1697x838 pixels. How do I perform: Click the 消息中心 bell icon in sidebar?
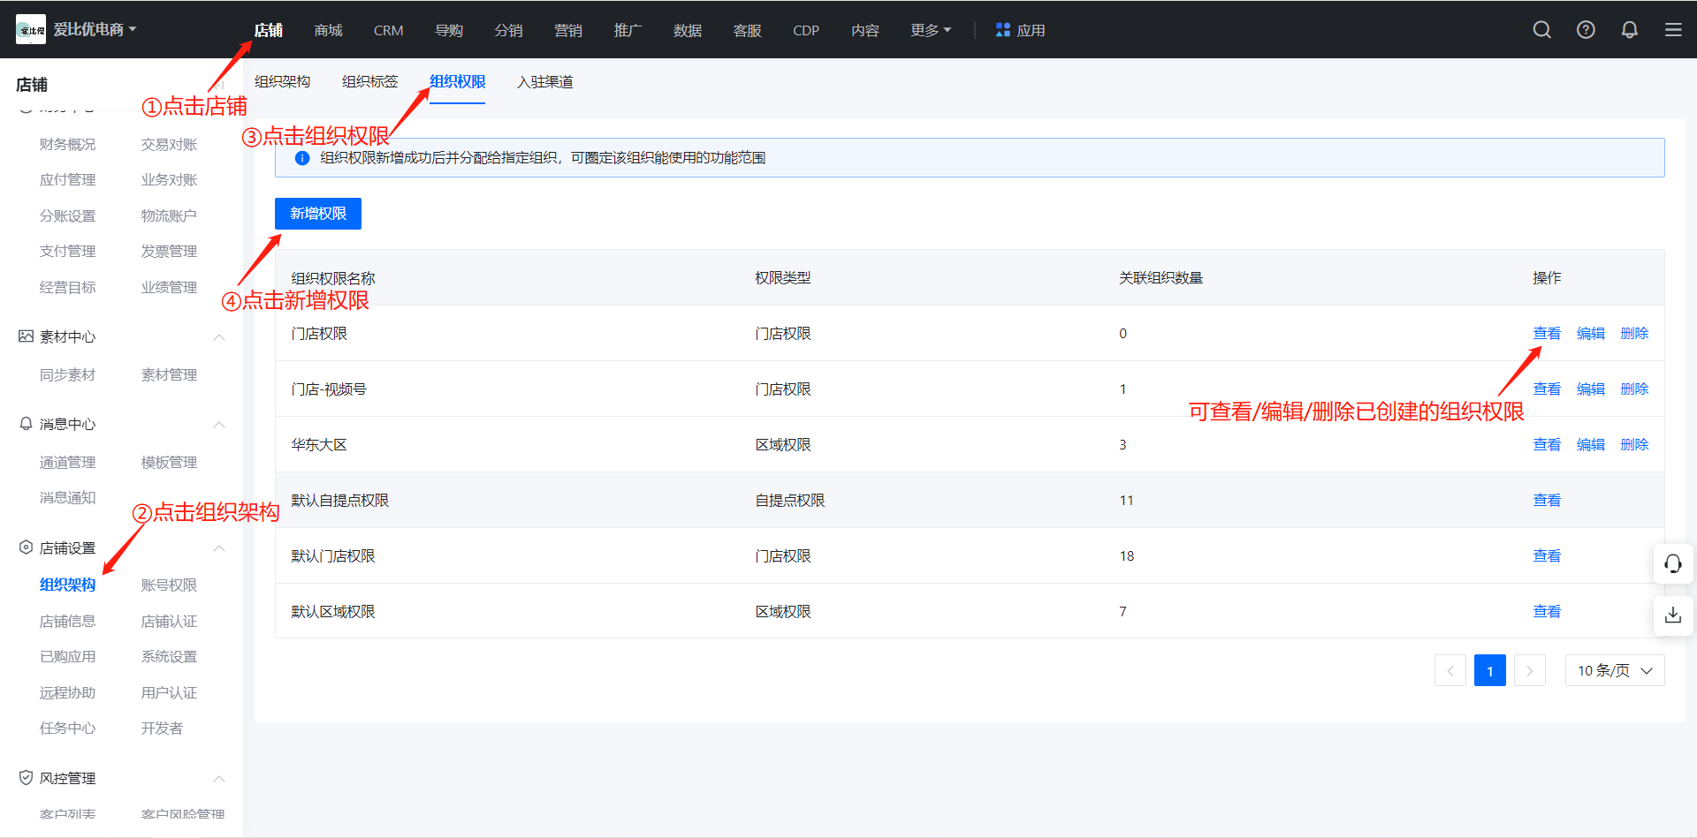coord(26,424)
